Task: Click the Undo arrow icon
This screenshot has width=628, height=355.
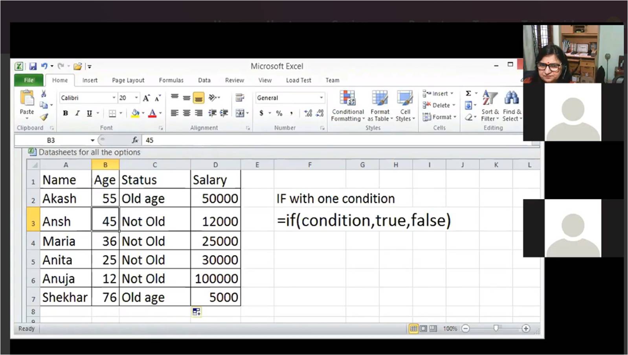Action: [x=44, y=67]
